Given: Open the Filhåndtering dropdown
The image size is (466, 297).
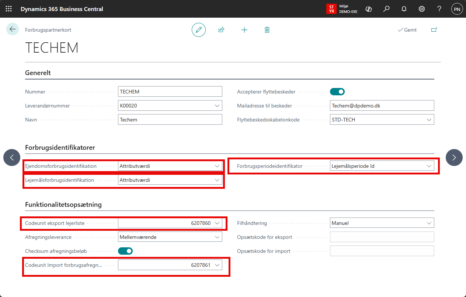Looking at the screenshot, I should pos(429,223).
